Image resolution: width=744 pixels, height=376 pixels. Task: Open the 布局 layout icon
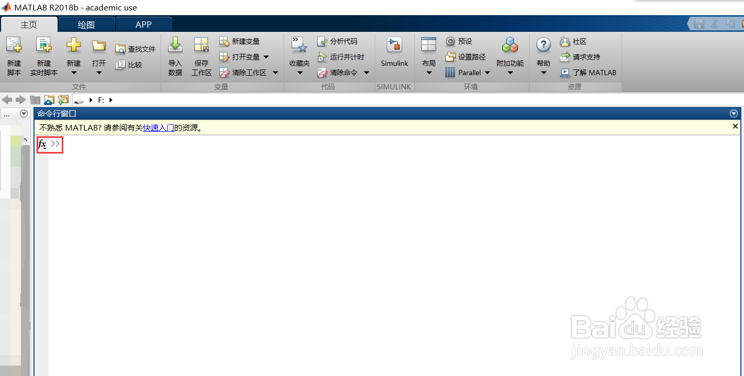(429, 45)
